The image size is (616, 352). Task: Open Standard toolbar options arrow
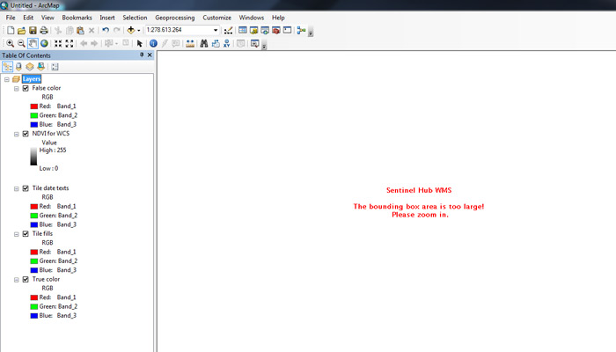tap(311, 33)
